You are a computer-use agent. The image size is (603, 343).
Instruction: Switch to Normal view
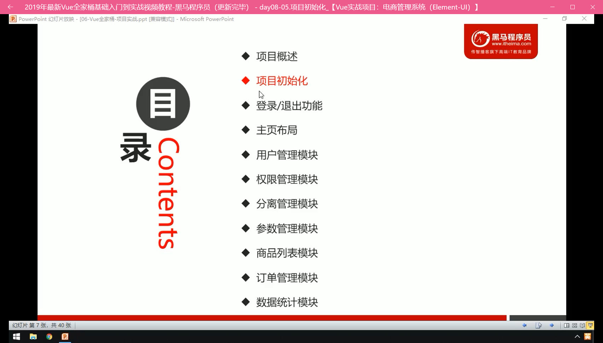(567, 325)
